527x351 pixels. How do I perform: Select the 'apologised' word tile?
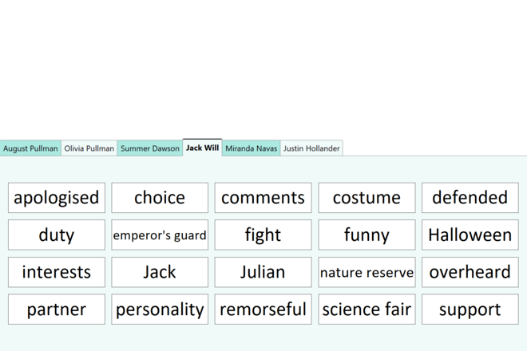click(57, 198)
